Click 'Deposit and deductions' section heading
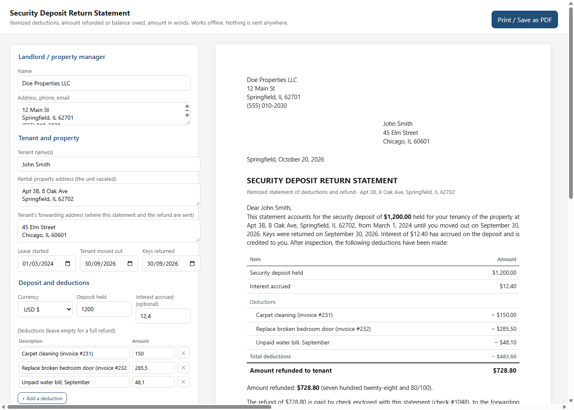The width and height of the screenshot is (574, 410). pos(54,283)
